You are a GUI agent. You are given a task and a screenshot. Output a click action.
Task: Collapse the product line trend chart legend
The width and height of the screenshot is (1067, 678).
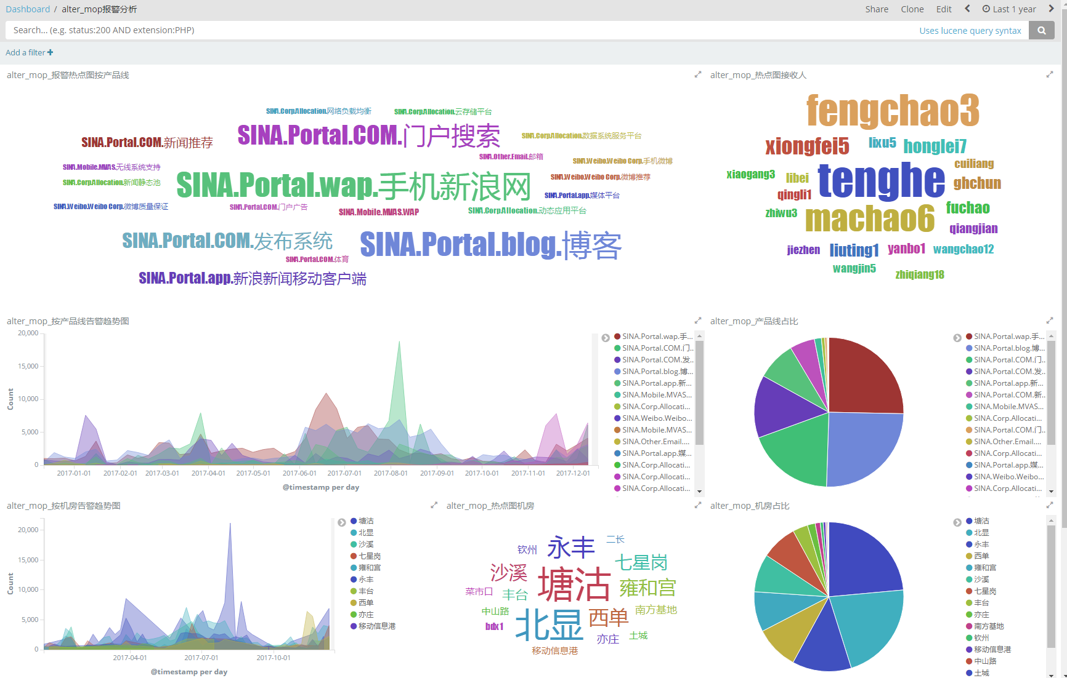click(x=606, y=338)
